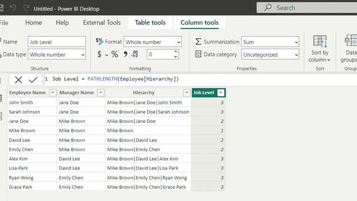Open the File menu
This screenshot has height=201, width=357.
[4, 23]
